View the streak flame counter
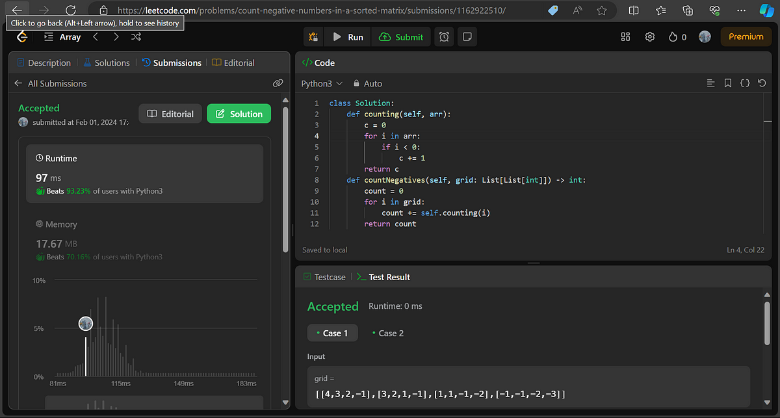Screen dimensions: 780x418 [x=677, y=37]
